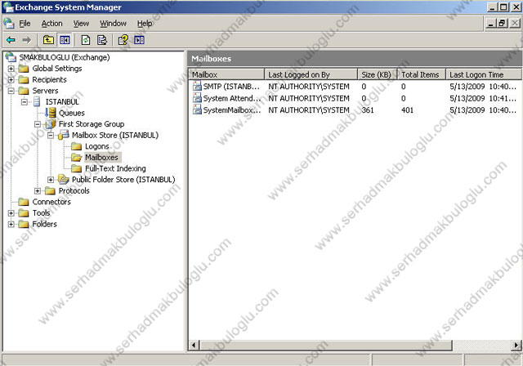Click the horizontal scrollbar thumb
Image resolution: width=523 pixels, height=366 pixels.
(x=325, y=345)
